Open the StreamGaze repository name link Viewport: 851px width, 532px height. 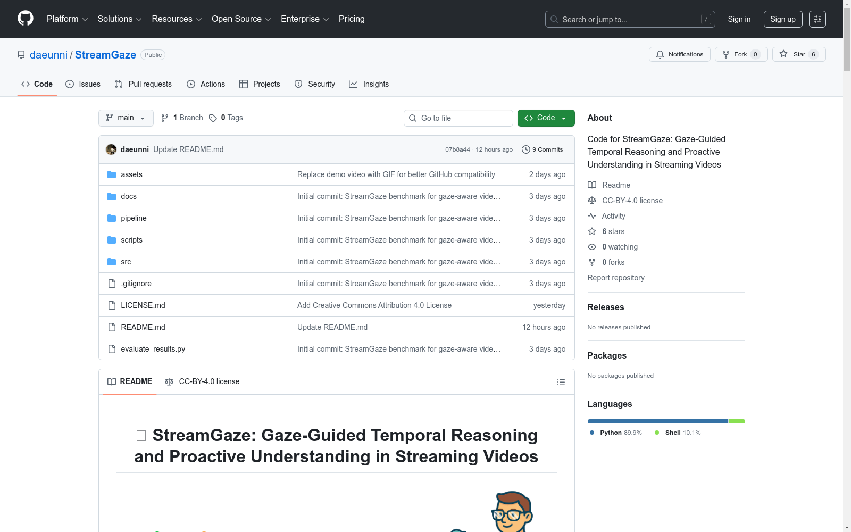click(x=105, y=55)
